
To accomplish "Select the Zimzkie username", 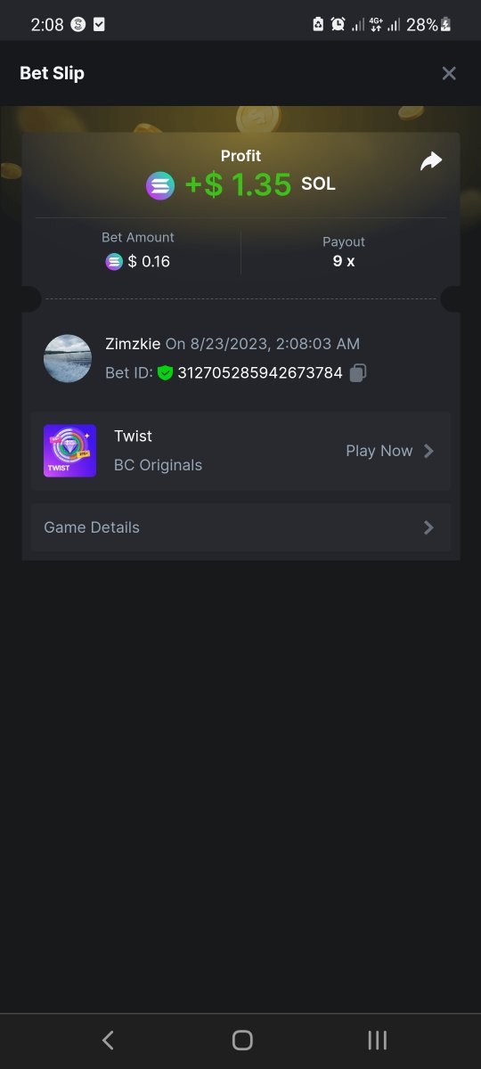I will [133, 344].
